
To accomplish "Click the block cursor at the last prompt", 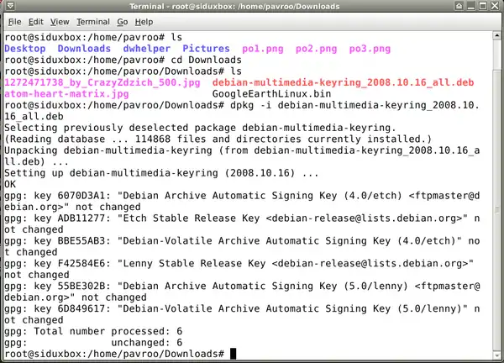I will [x=234, y=354].
